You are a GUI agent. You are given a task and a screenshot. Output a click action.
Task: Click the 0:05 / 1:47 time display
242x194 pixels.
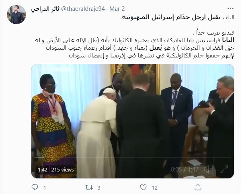coord(185,169)
